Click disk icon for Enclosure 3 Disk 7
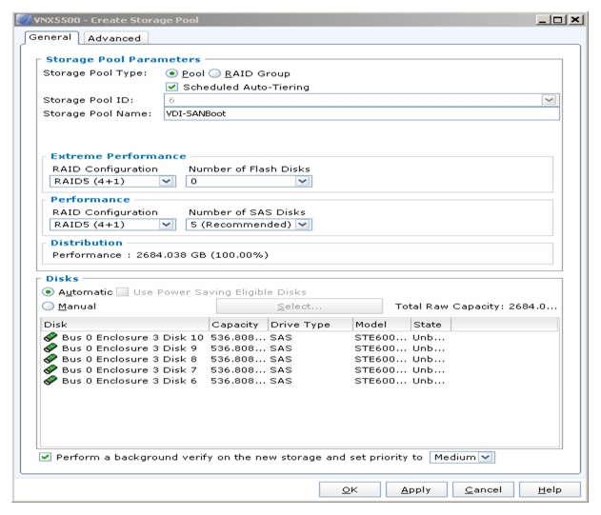The height and width of the screenshot is (515, 601). point(50,369)
